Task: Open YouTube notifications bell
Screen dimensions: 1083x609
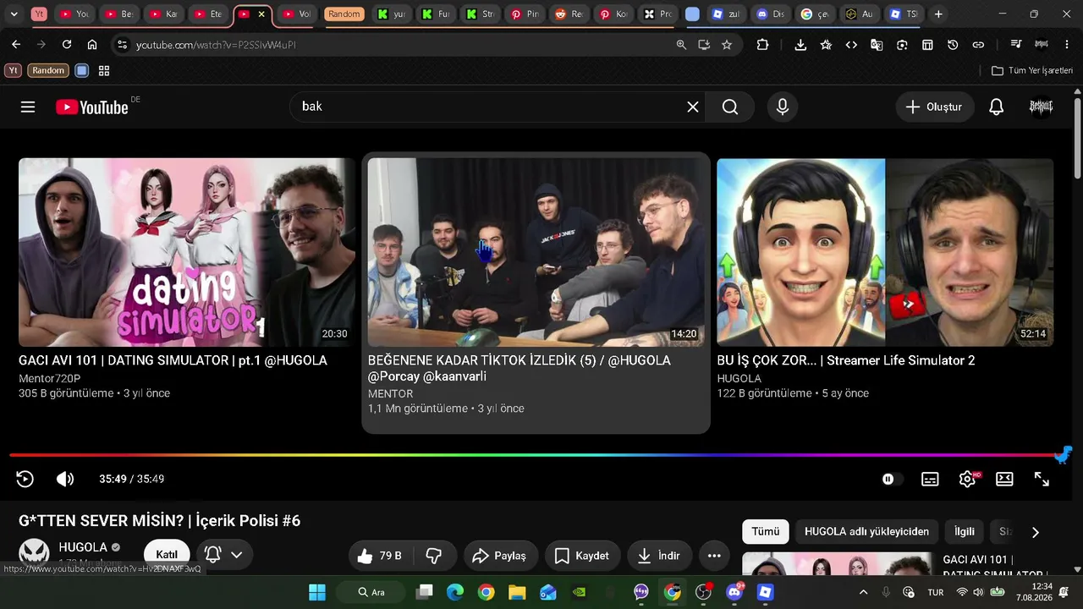Action: tap(997, 107)
